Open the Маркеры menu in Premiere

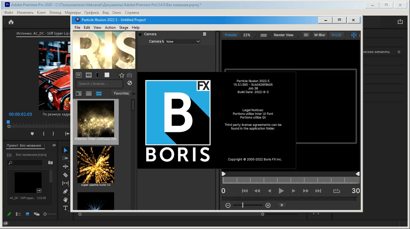(x=73, y=13)
